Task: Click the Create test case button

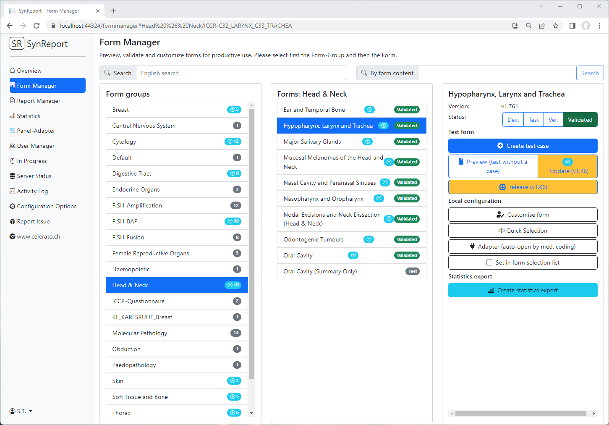Action: click(x=523, y=146)
